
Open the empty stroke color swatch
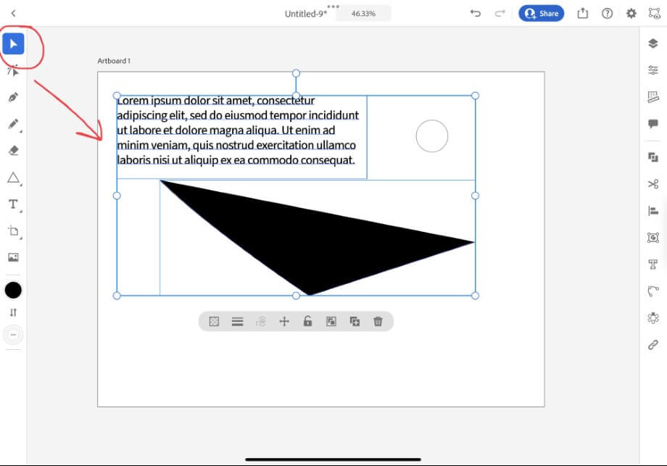(13, 335)
